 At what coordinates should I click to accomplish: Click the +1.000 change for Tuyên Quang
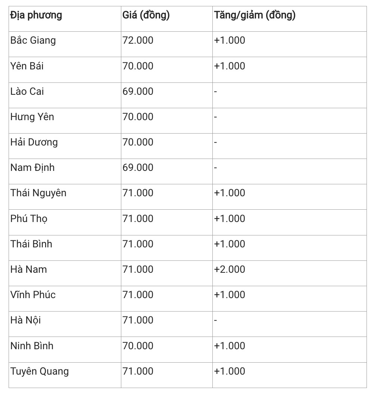[x=230, y=371]
